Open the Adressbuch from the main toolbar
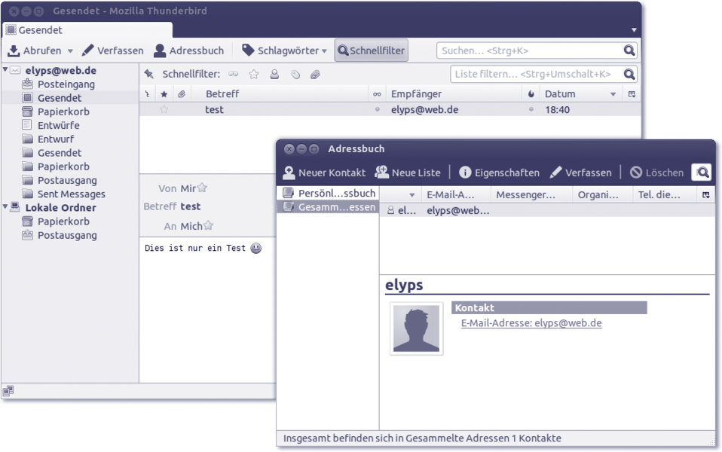 pos(188,50)
